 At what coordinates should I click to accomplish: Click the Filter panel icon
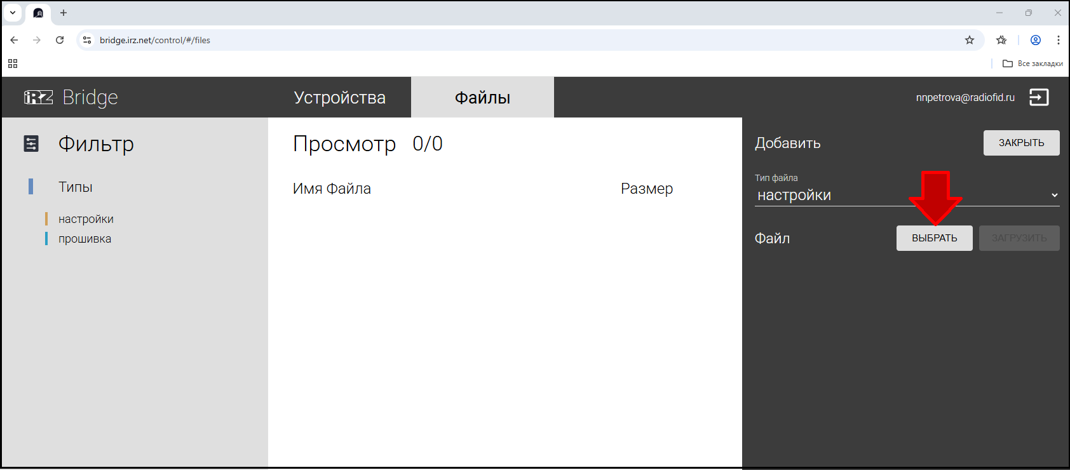31,144
